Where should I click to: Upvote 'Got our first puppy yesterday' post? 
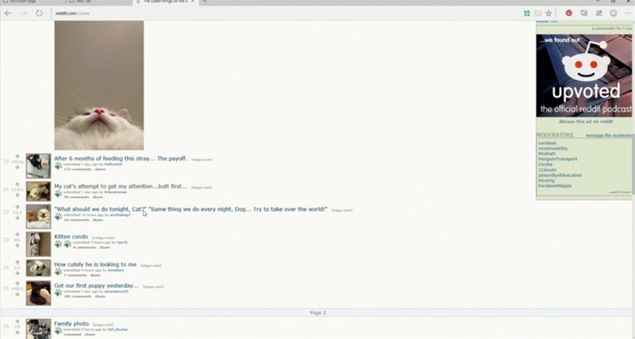tap(17, 283)
